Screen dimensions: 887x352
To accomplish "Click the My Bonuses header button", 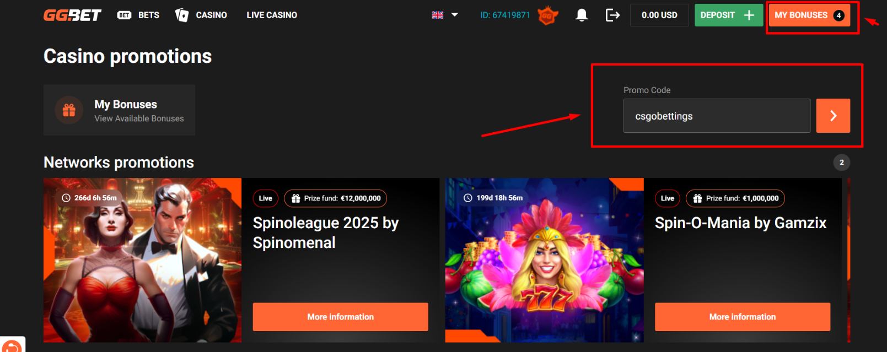I will (x=809, y=15).
